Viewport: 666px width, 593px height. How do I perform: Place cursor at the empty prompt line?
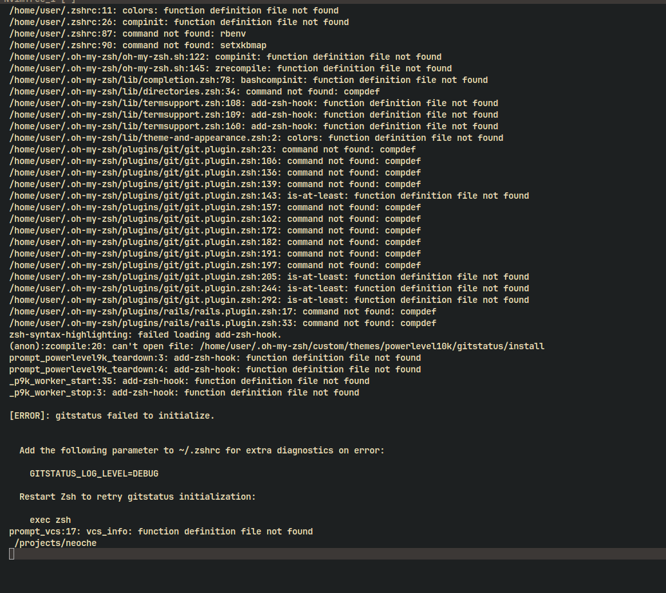click(12, 554)
